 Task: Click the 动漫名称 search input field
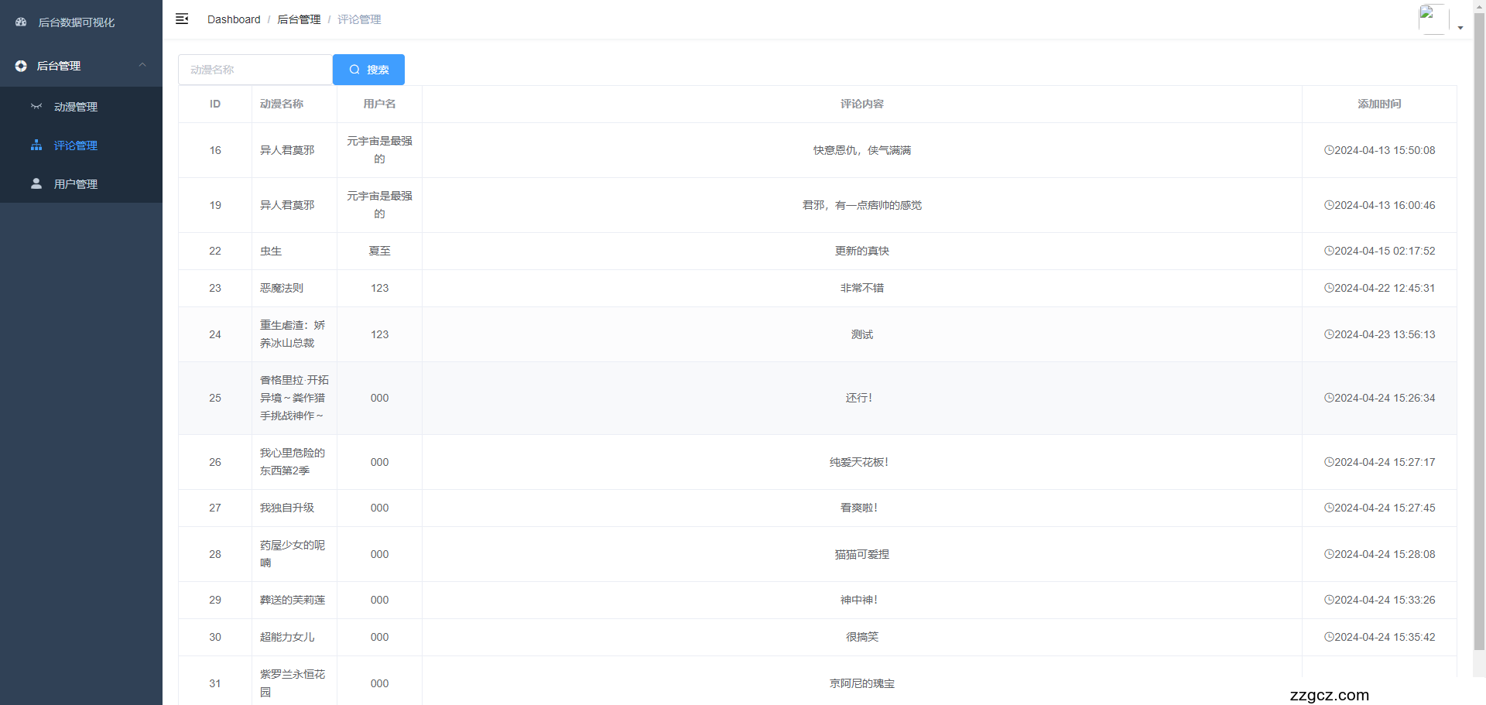[255, 70]
